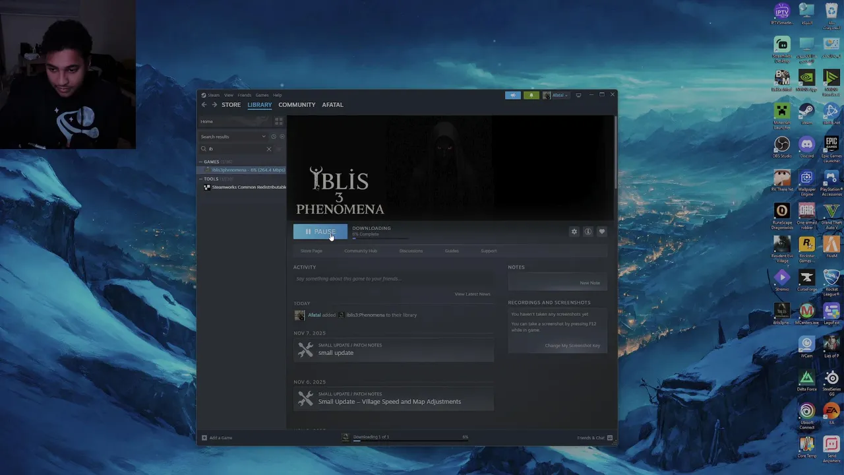Open the Store Page link
This screenshot has width=844, height=475.
coord(311,251)
